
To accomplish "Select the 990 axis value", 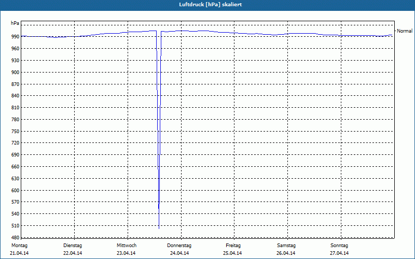I will coord(15,37).
